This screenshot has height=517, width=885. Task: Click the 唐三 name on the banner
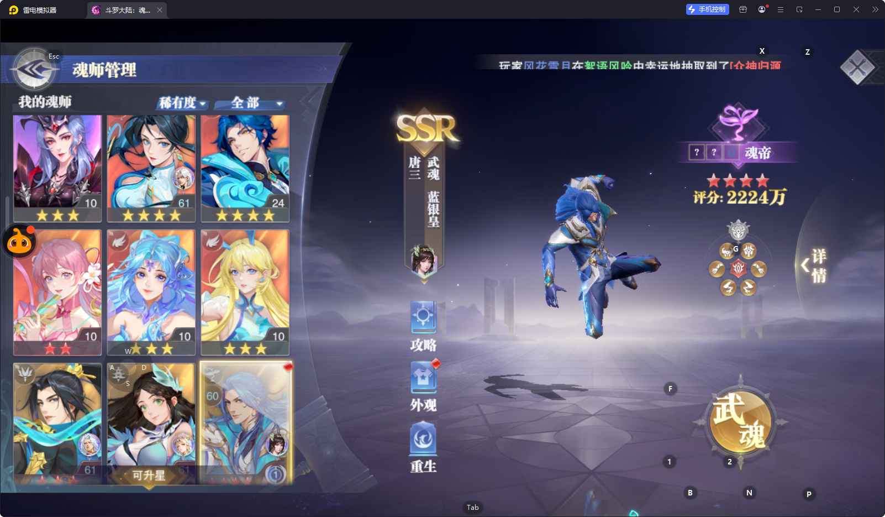pyautogui.click(x=414, y=168)
